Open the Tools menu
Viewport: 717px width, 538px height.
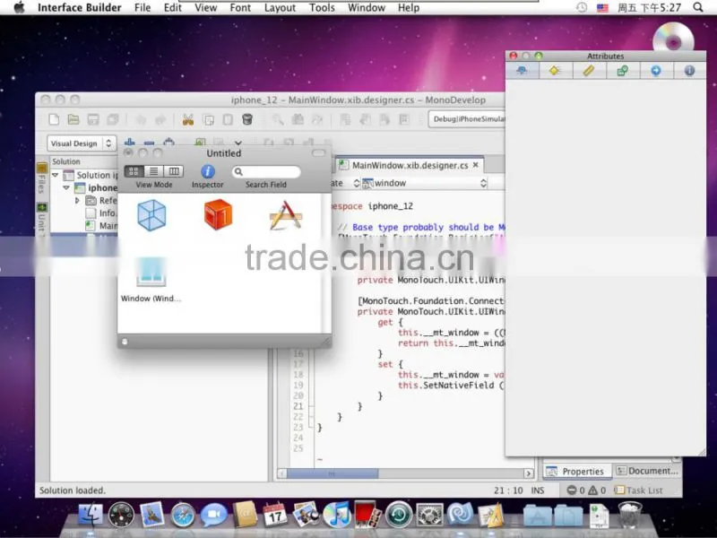point(322,8)
